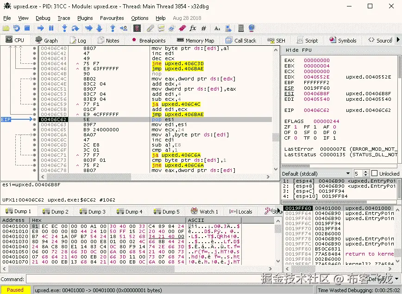Screen dimensions: 402x294
Task: Switch to the Dump 3 tab
Action: (x=93, y=212)
